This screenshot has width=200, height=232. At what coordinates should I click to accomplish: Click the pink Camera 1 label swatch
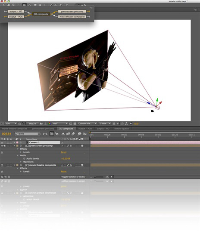coord(17,142)
